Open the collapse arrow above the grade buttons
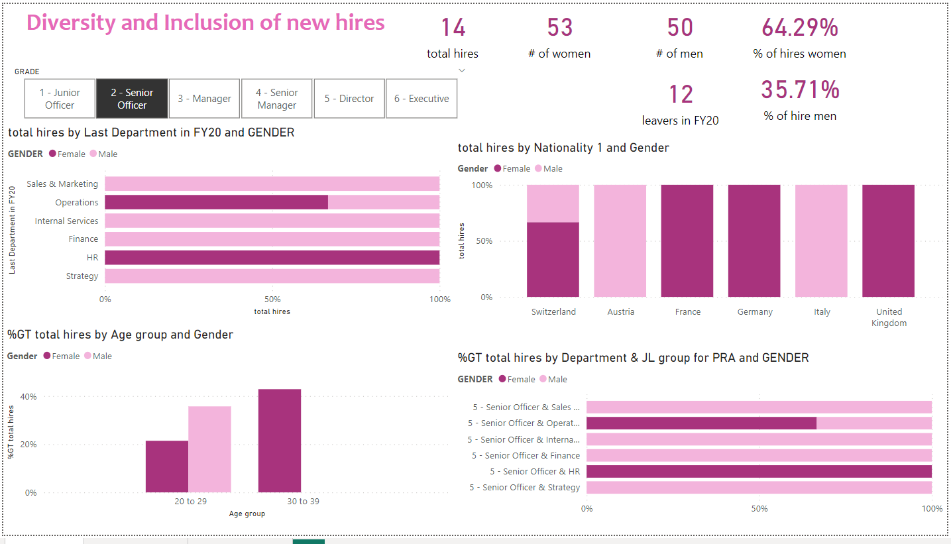The height and width of the screenshot is (544, 951). coord(461,70)
